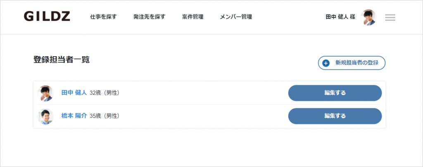Edit 橋本 陽介 with 編集する button
Screen dimensions: 423x167
335,116
